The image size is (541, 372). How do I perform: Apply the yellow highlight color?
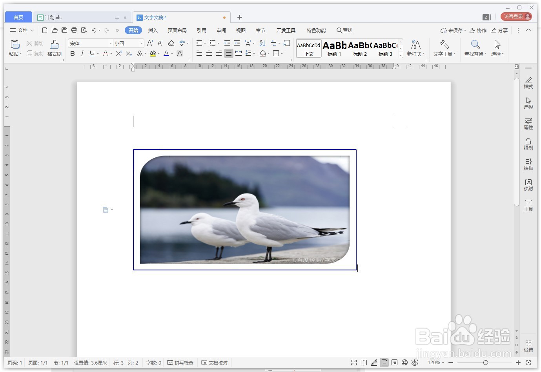(153, 53)
